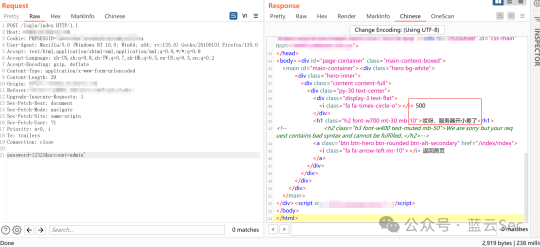Click the previous match '<' button in Response
The height and width of the screenshot is (247, 540).
pyautogui.click(x=273, y=229)
